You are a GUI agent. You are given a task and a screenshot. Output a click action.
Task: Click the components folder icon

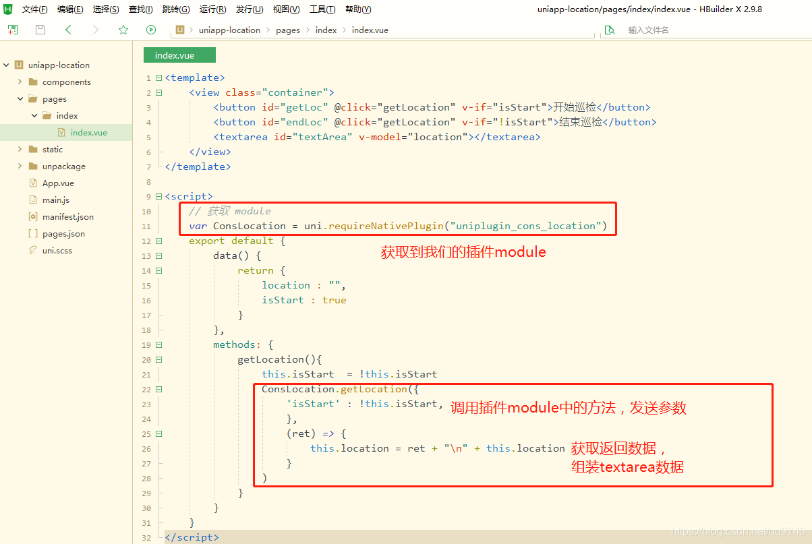(32, 82)
